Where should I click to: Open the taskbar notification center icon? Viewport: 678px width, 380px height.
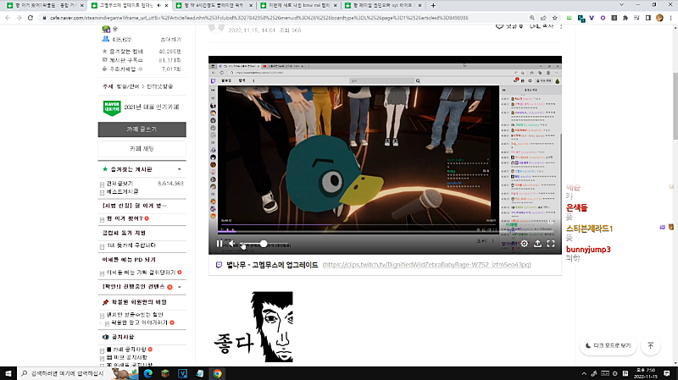[667, 373]
